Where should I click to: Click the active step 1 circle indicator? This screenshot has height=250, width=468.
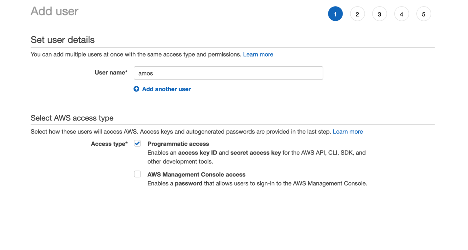point(335,13)
